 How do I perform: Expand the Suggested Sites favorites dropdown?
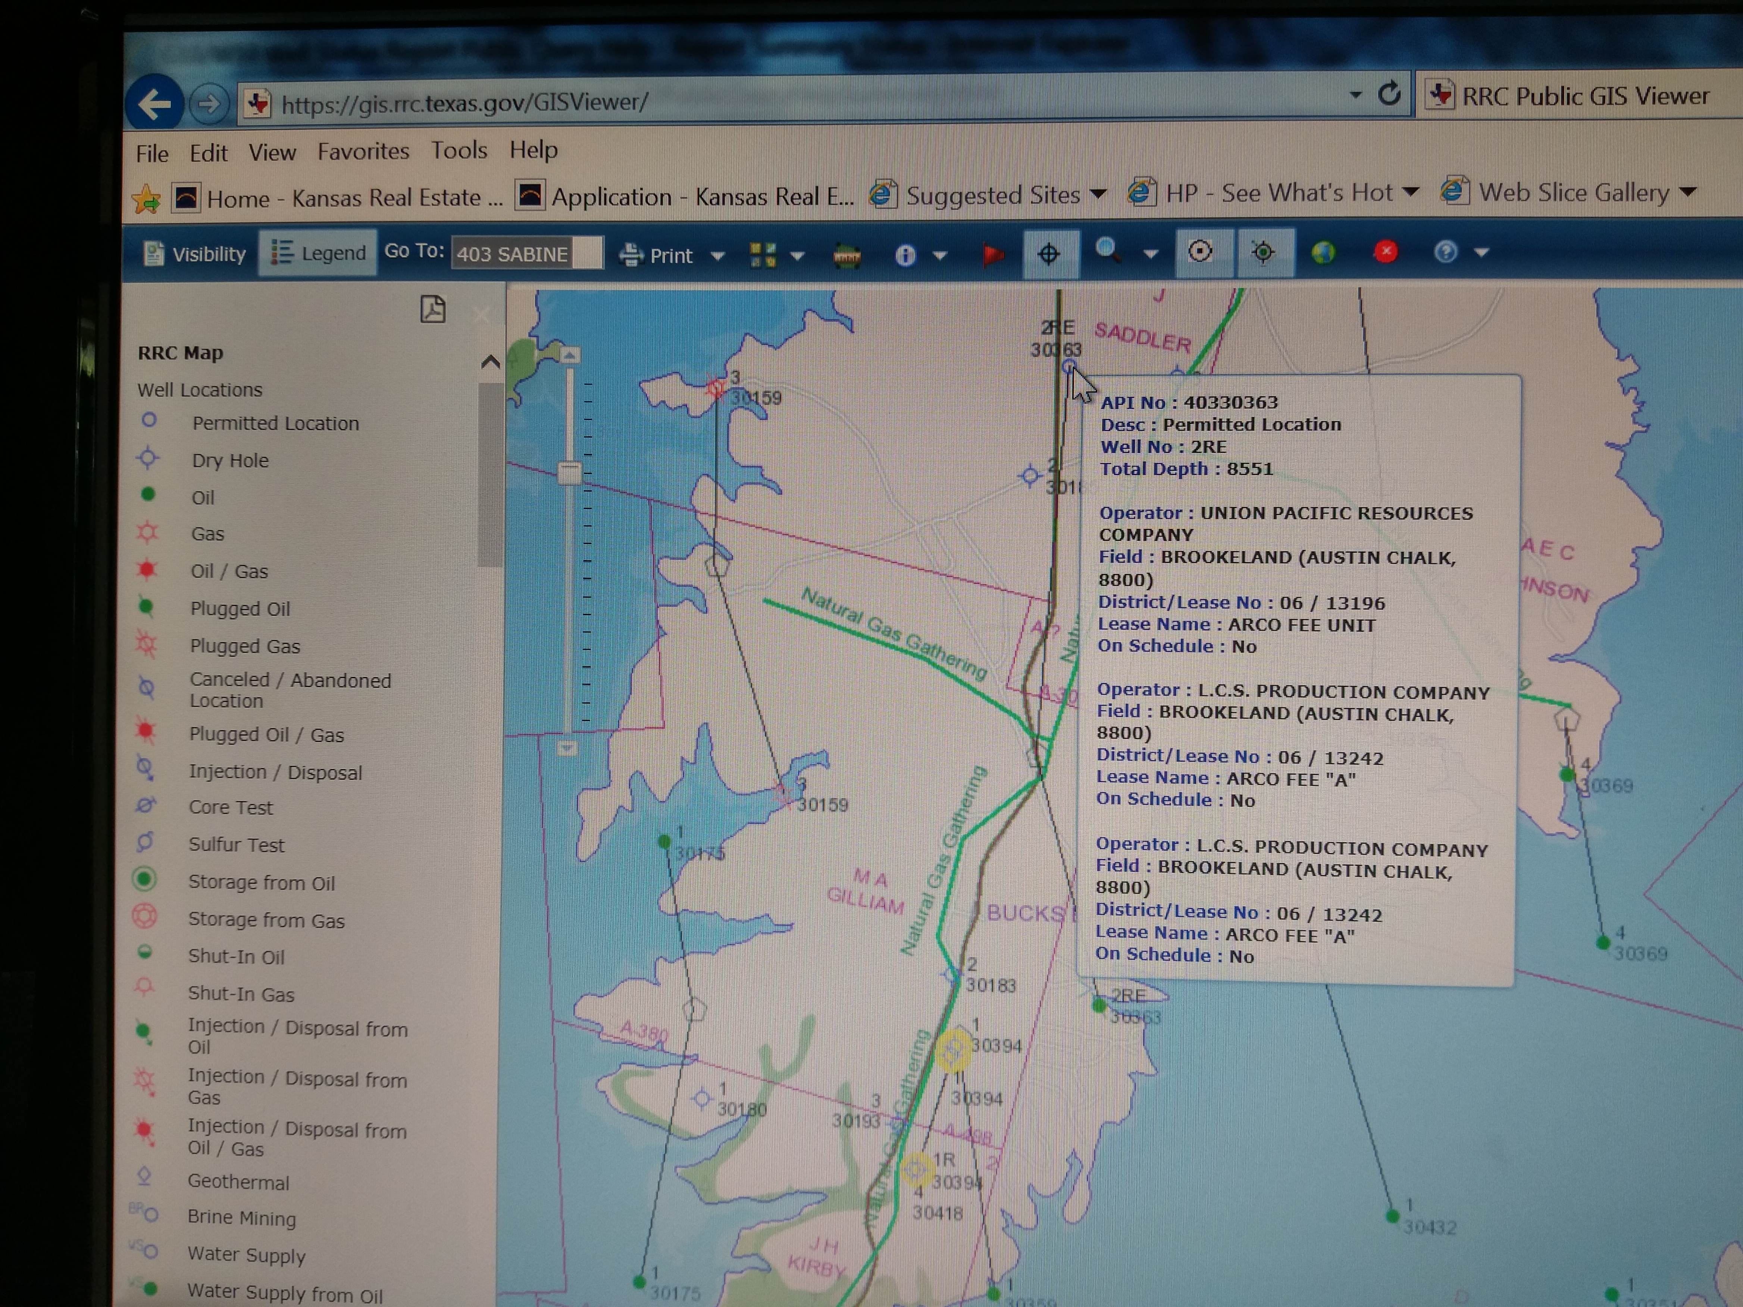click(1098, 194)
